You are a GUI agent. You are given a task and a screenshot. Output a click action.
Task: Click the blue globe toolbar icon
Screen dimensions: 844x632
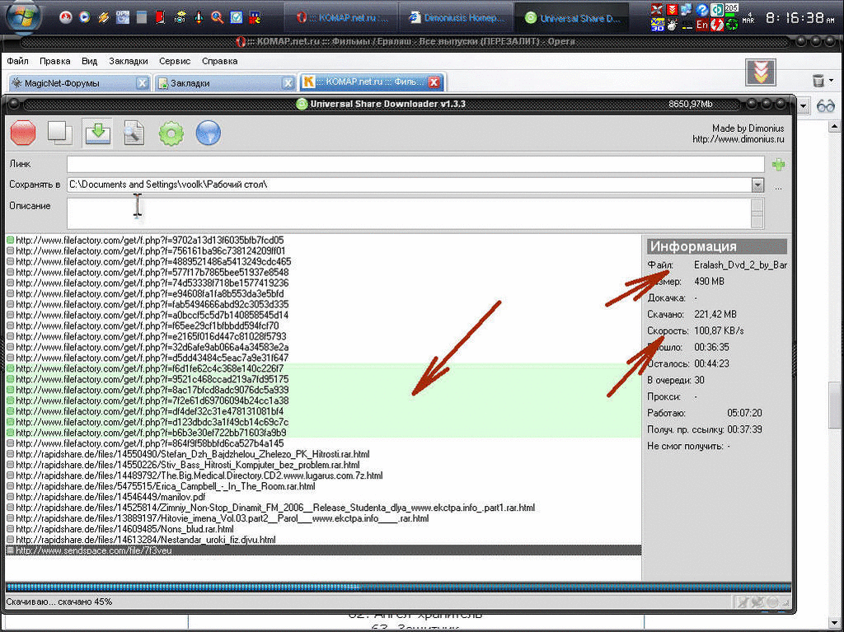pos(209,133)
